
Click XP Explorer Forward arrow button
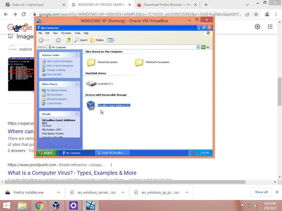[x=58, y=40]
